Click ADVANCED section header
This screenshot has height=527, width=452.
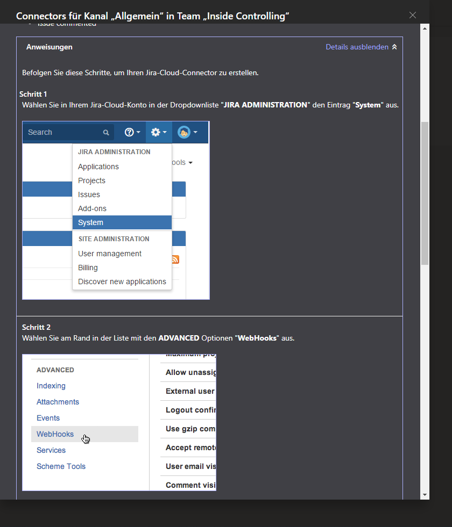55,370
